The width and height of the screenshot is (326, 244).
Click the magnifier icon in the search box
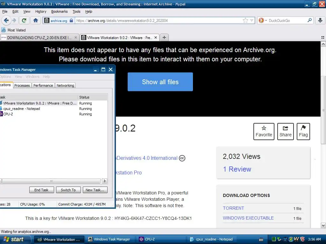(x=309, y=20)
